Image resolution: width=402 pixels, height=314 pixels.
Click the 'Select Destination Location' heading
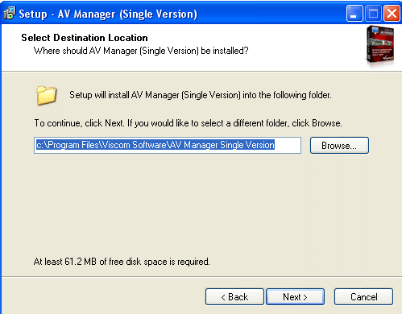coord(85,38)
